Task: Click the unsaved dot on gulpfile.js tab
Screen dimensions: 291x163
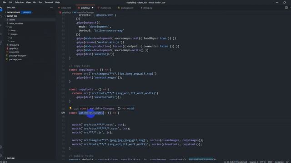Action: (93, 8)
